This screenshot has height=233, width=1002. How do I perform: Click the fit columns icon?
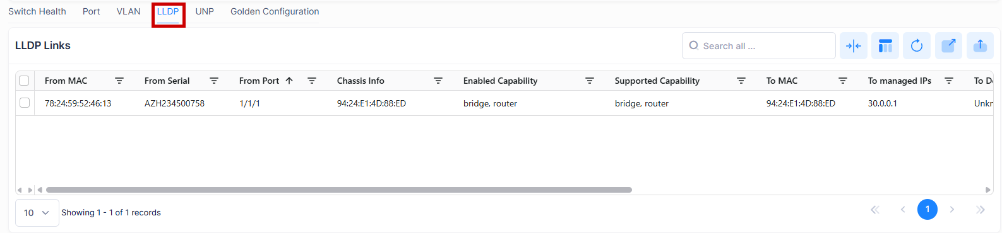tap(853, 45)
